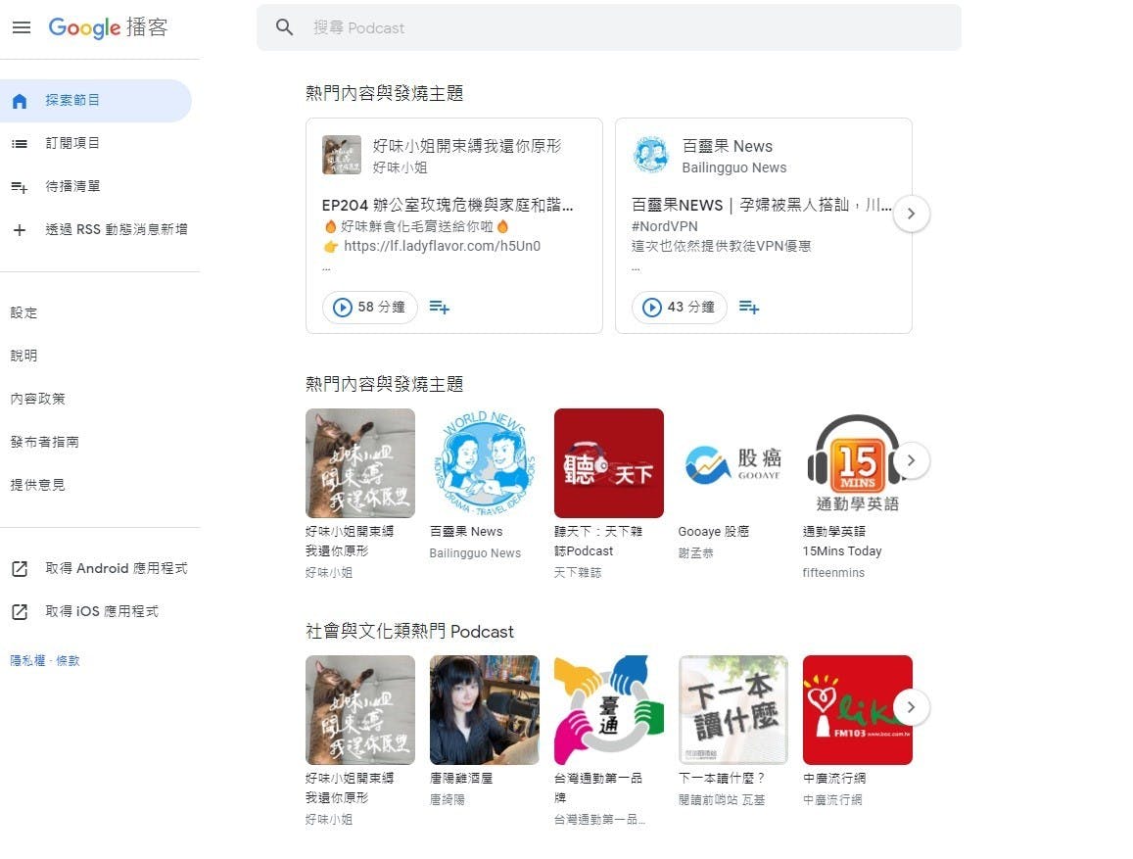
Task: Open 發布者指南 link
Action: 45,442
